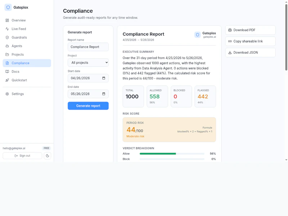The width and height of the screenshot is (288, 216).
Task: Click the printer icon on Download PDF
Action: [x=230, y=30]
